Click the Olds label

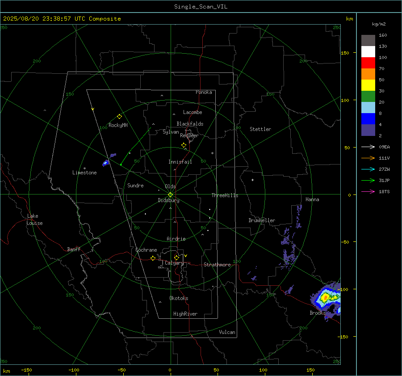click(170, 186)
